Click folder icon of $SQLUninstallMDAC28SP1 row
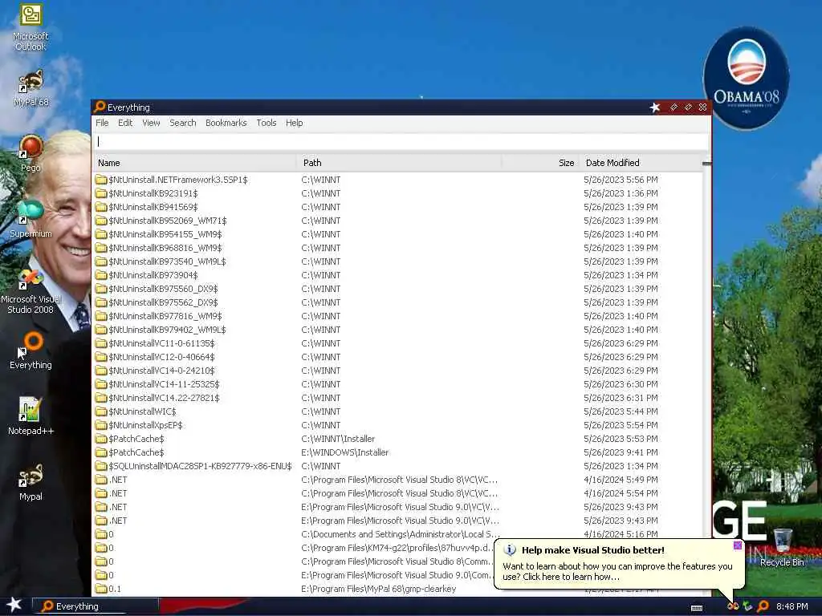 100,466
